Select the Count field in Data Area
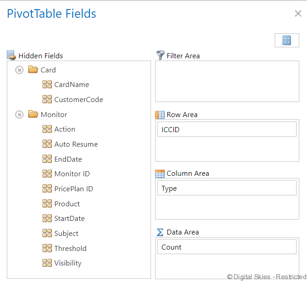The image size is (307, 281). pyautogui.click(x=226, y=247)
